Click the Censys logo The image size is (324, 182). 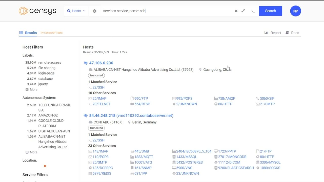coord(37,11)
